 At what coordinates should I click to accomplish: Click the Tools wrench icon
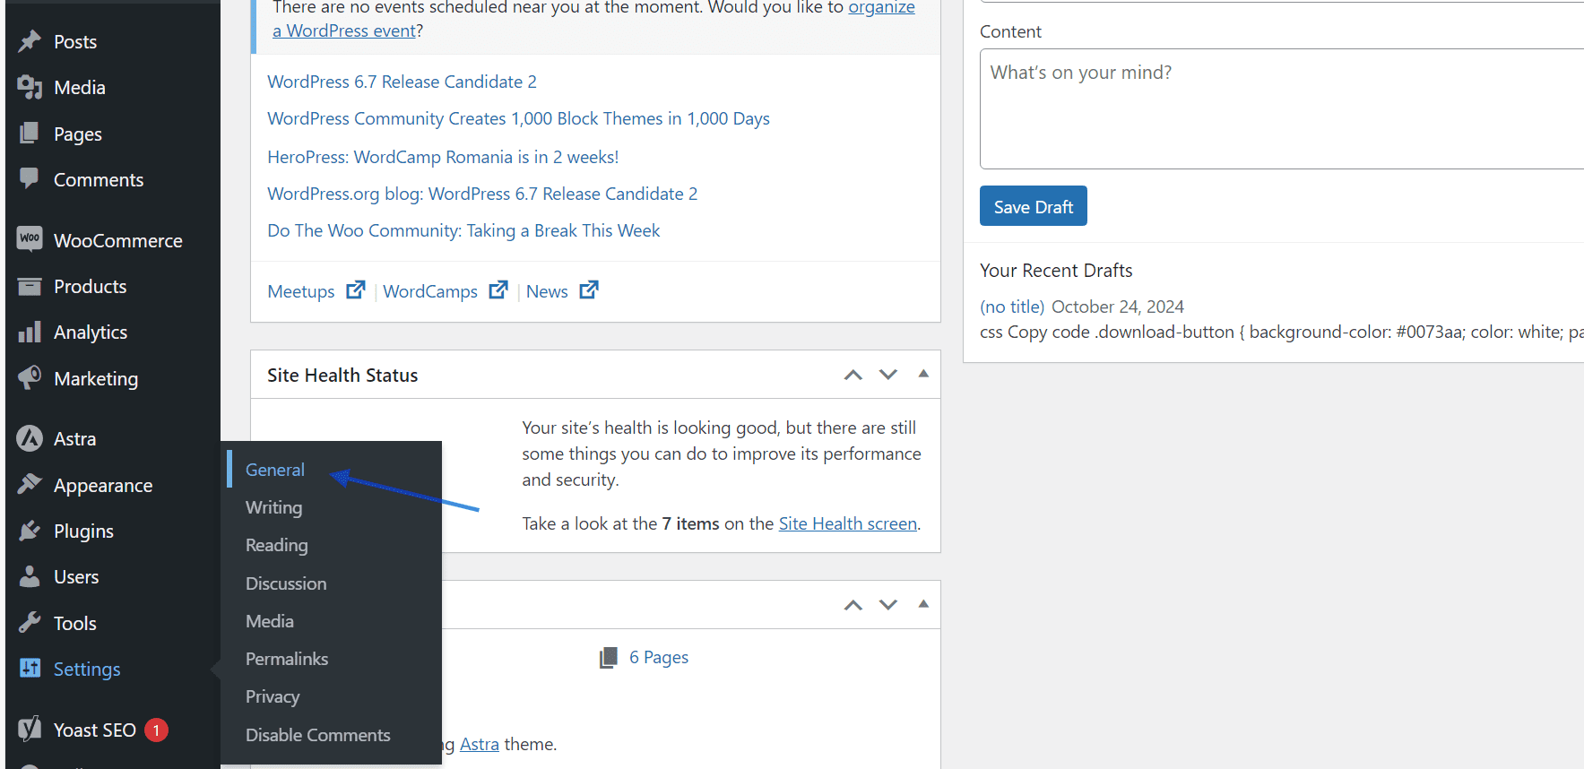pos(30,623)
